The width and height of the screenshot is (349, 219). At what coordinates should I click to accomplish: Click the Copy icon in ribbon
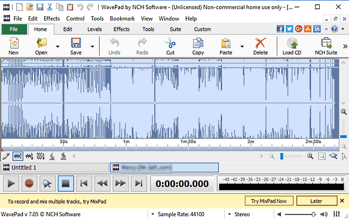point(198,43)
